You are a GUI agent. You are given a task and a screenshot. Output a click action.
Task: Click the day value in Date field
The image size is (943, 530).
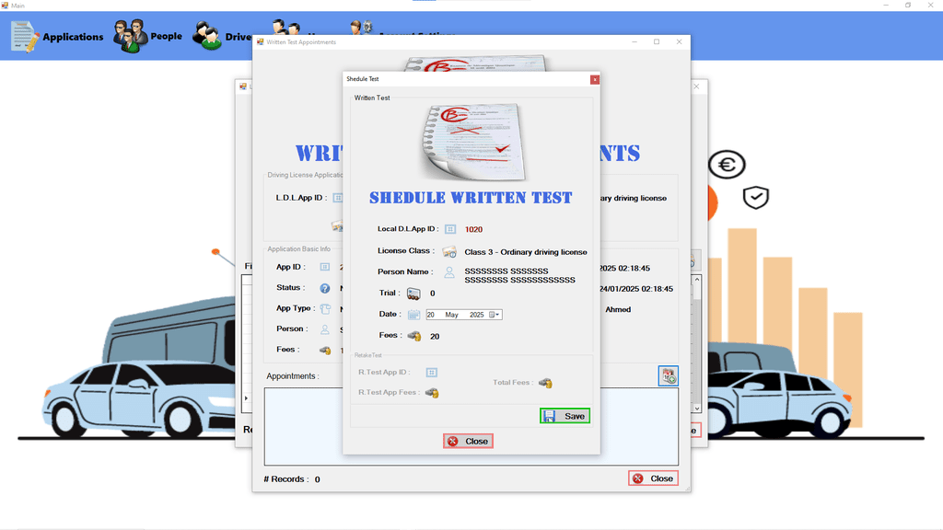431,315
